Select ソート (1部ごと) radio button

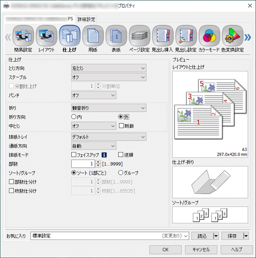click(74, 173)
